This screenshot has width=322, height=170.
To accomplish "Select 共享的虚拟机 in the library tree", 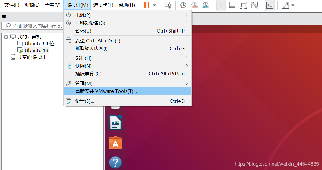I will (31, 57).
